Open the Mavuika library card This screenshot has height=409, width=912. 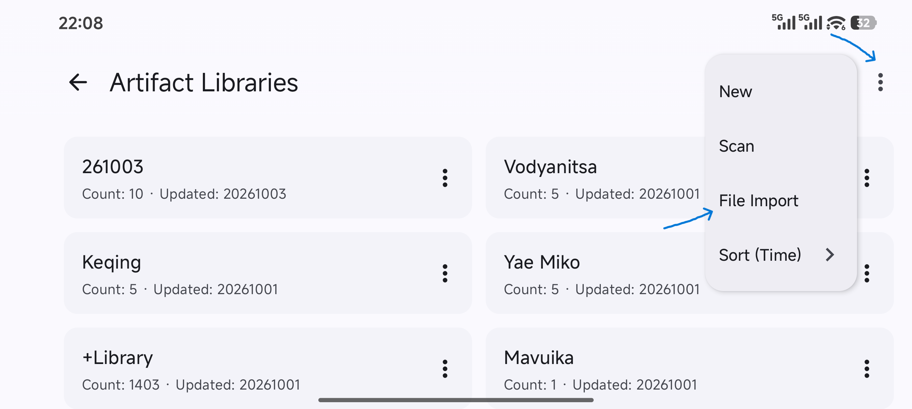(689, 368)
